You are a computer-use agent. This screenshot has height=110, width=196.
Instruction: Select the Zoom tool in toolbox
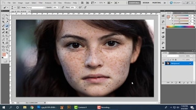click(7, 50)
